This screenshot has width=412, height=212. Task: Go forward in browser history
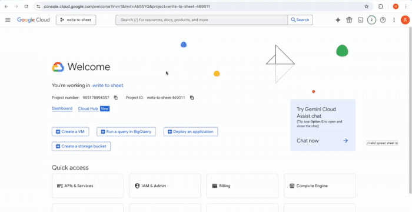[16, 6]
